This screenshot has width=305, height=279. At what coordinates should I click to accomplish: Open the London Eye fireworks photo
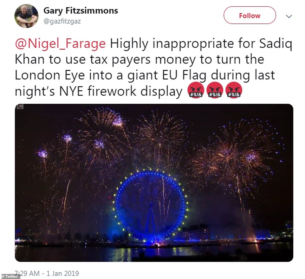154,183
